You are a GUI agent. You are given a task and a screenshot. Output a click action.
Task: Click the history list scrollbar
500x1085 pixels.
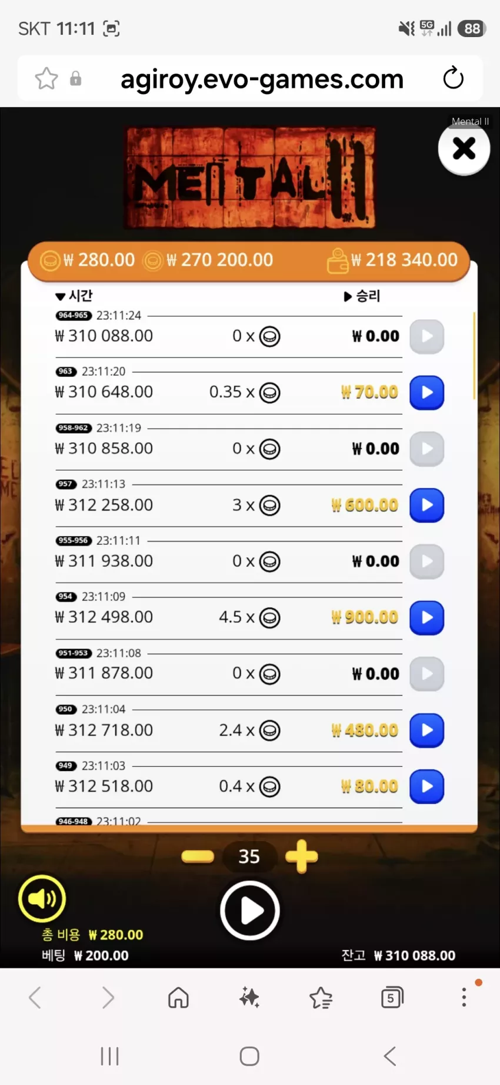pos(474,356)
